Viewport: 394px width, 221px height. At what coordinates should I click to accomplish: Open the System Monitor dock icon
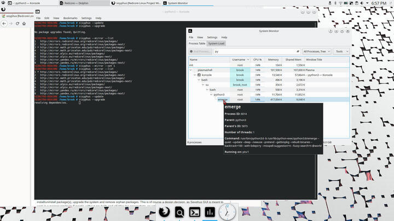pyautogui.click(x=210, y=212)
